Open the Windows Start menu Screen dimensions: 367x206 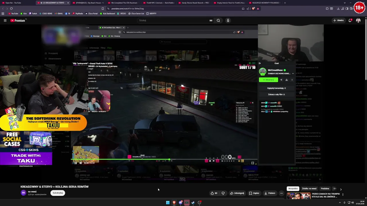(168, 203)
